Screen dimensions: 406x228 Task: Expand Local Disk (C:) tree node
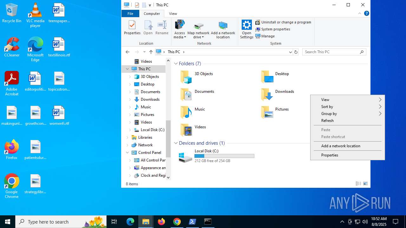(x=130, y=130)
